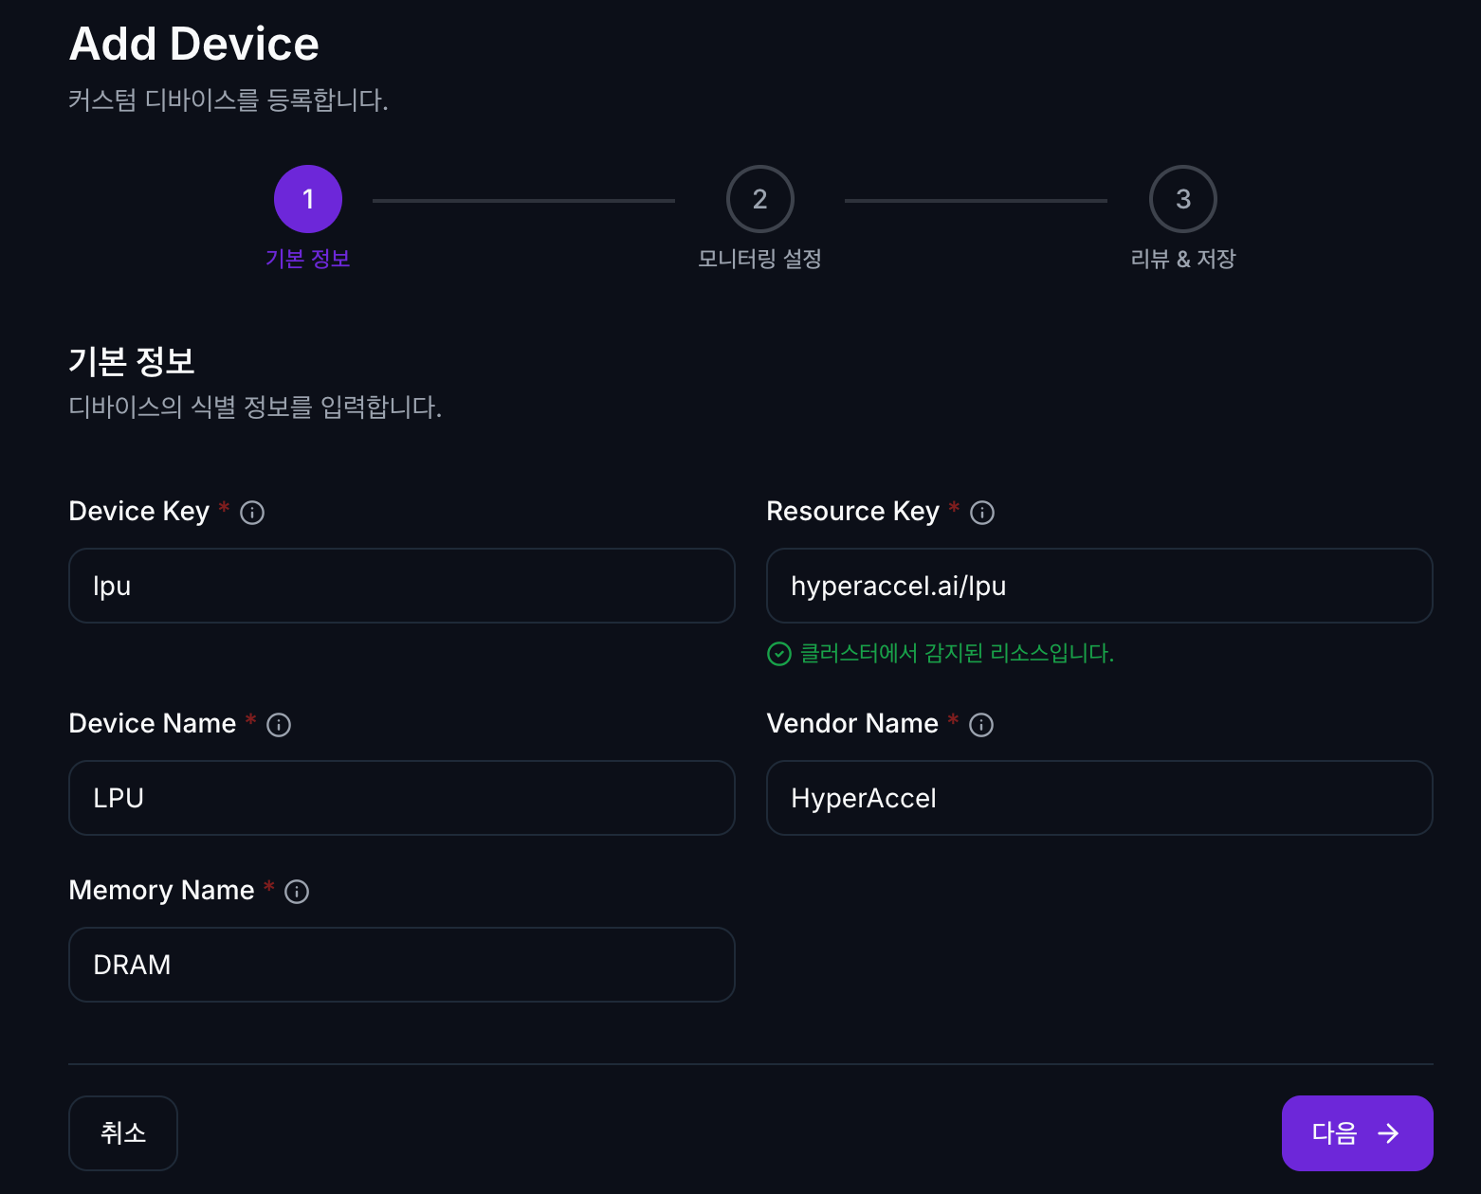Click the Memory Name info icon
This screenshot has height=1194, width=1481.
tap(297, 892)
